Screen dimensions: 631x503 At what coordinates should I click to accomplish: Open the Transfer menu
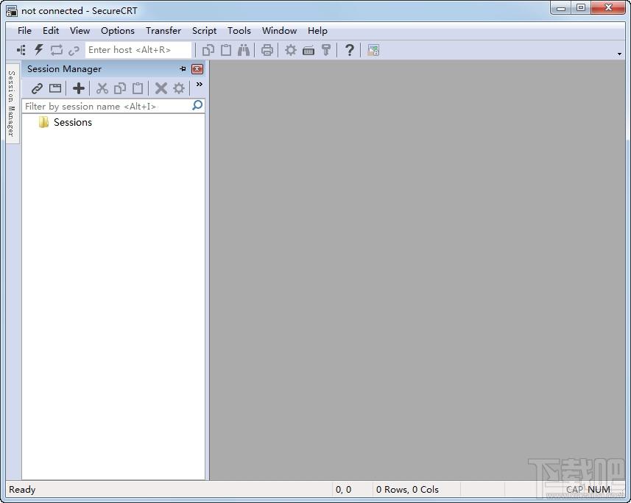coord(163,31)
